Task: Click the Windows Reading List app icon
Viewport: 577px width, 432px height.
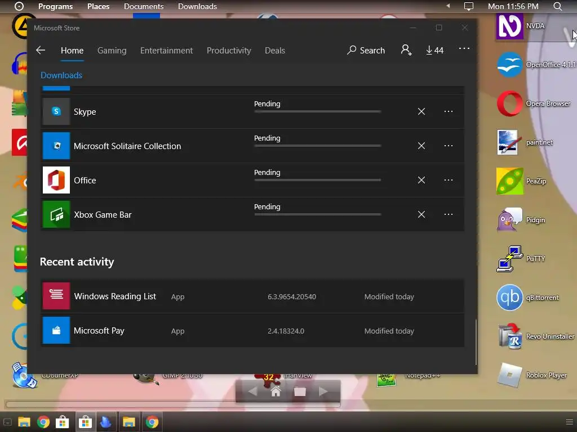Action: coord(56,296)
